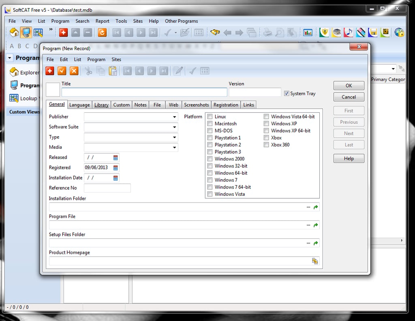Expand the main toolbar overflow chevron
This screenshot has height=321, width=415.
coord(51,29)
